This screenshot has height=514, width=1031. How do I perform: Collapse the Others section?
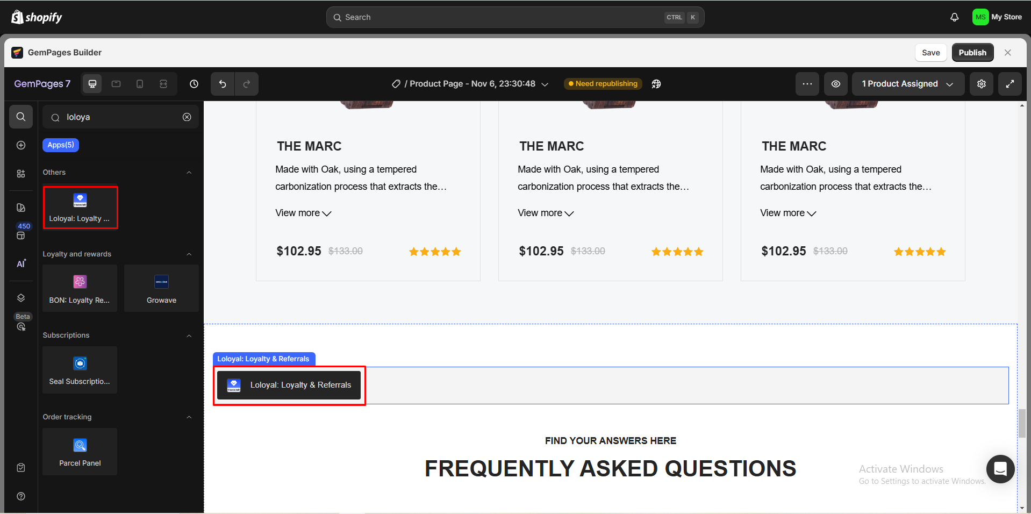click(189, 173)
